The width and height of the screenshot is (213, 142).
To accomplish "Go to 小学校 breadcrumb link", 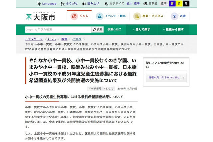I will 77,39.
